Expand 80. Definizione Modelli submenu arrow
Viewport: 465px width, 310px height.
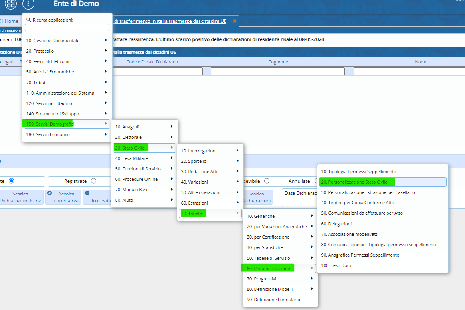tap(311, 289)
